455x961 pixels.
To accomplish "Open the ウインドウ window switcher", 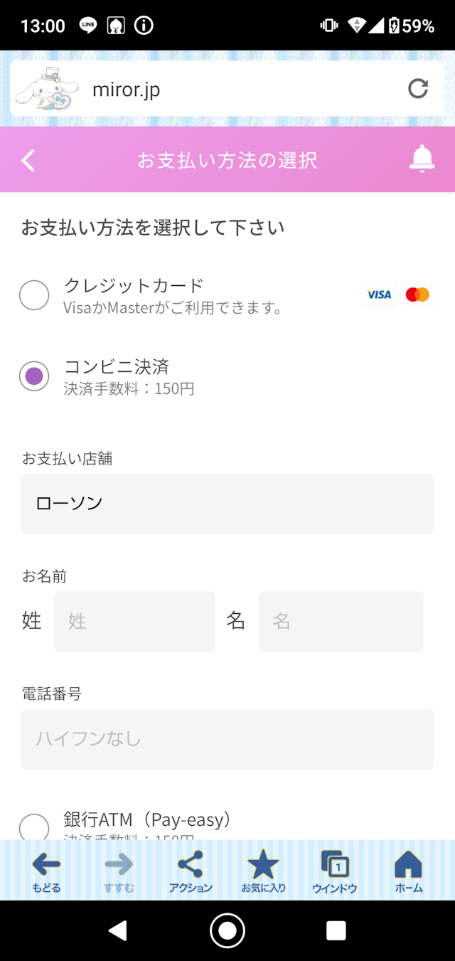I will 335,869.
